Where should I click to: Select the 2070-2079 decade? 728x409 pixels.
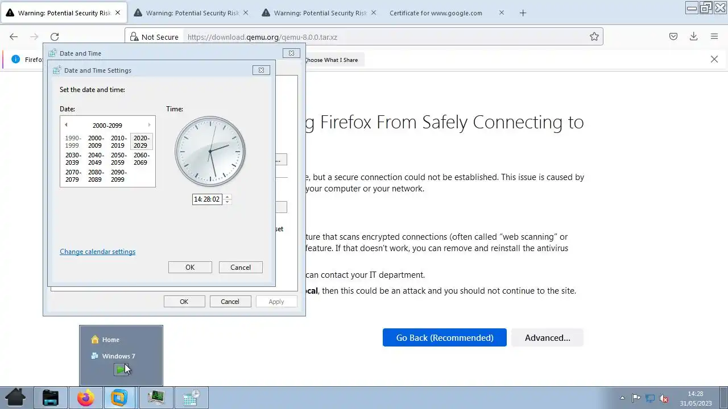coord(73,176)
